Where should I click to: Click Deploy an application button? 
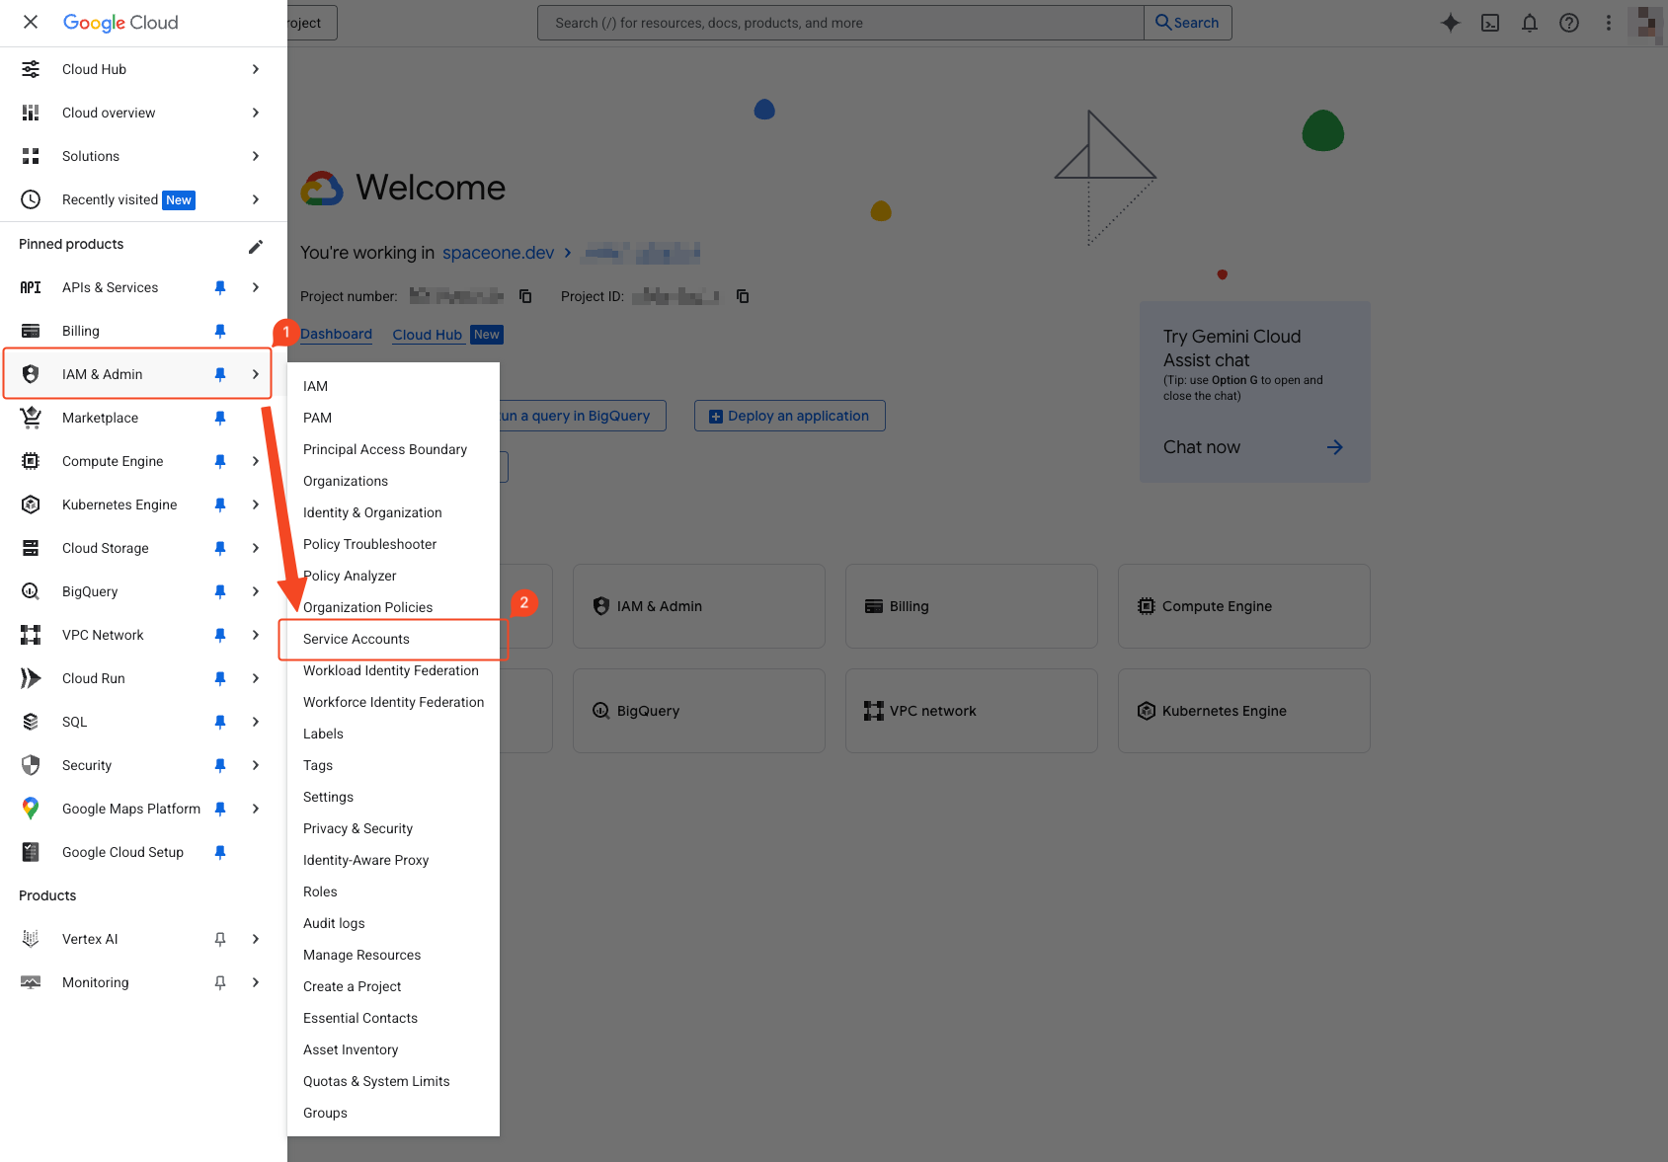pos(789,416)
